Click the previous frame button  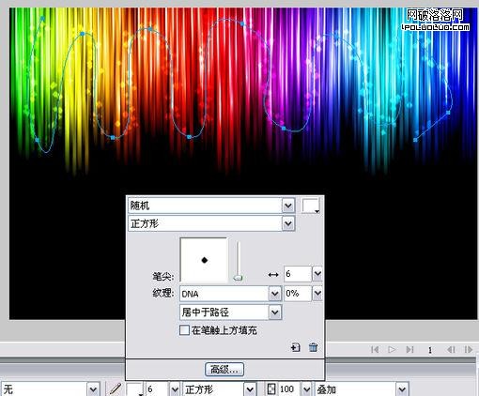point(451,349)
